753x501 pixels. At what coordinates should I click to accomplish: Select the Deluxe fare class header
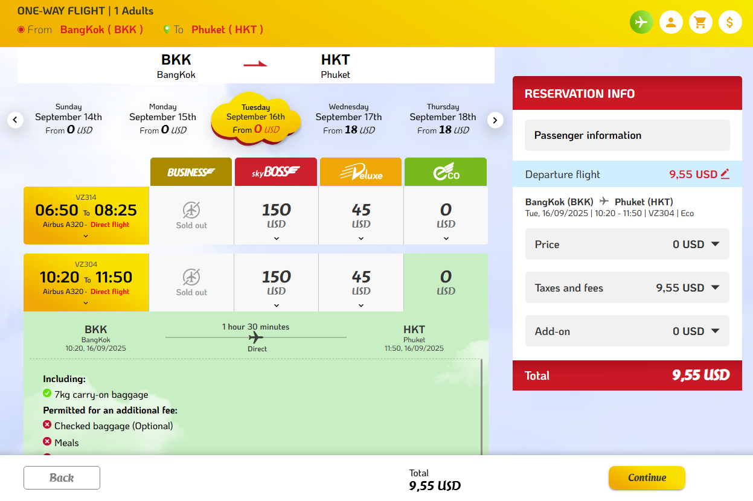click(361, 172)
